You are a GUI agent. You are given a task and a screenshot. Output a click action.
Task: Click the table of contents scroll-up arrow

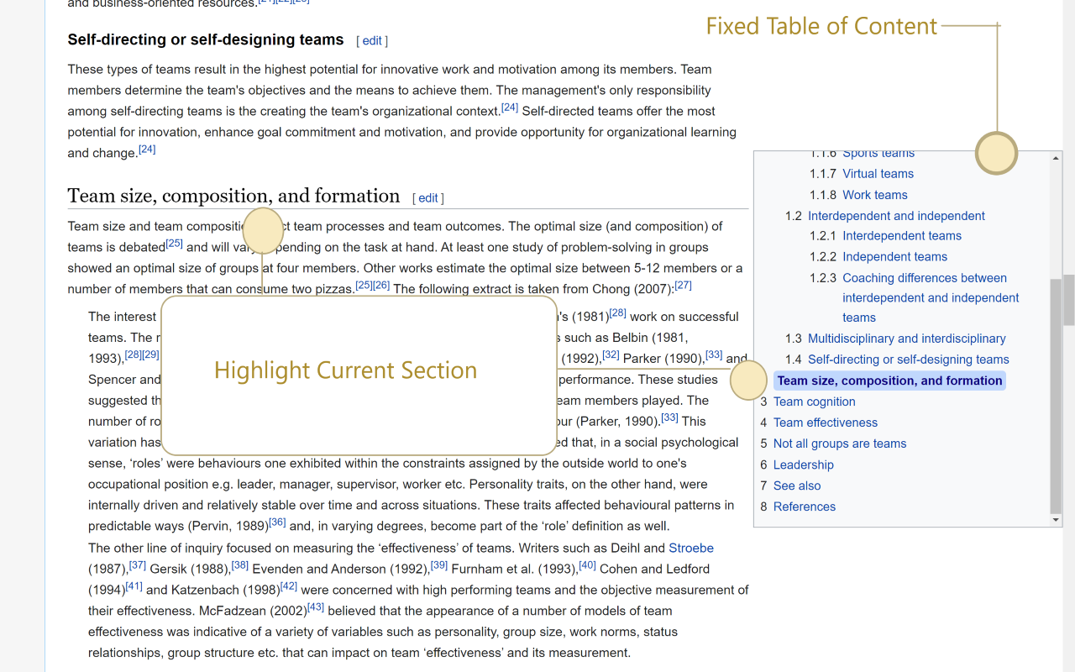(x=1057, y=157)
